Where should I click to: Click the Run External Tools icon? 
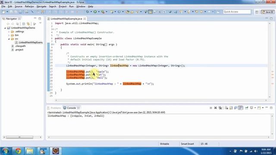103,12
